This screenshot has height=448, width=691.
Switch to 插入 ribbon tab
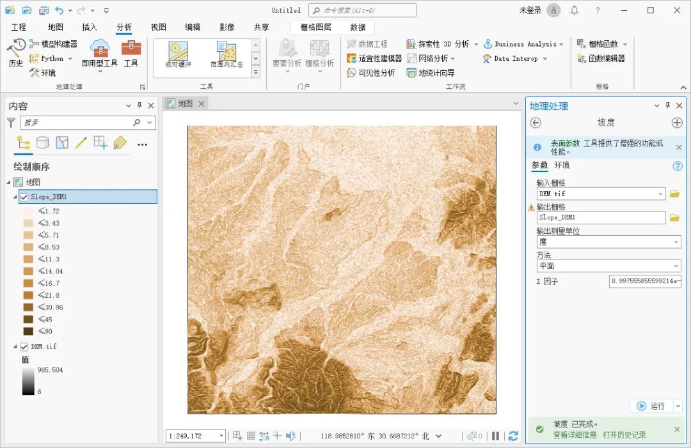[x=90, y=27]
